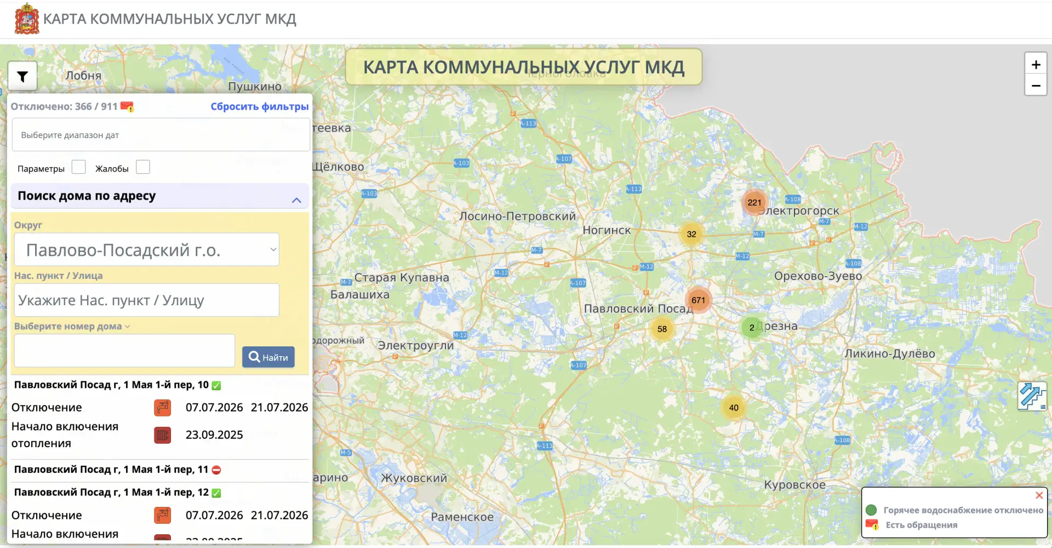Click Отключение label for 1-й пер, 10
Viewport: 1052px width, 548px height.
coord(47,407)
